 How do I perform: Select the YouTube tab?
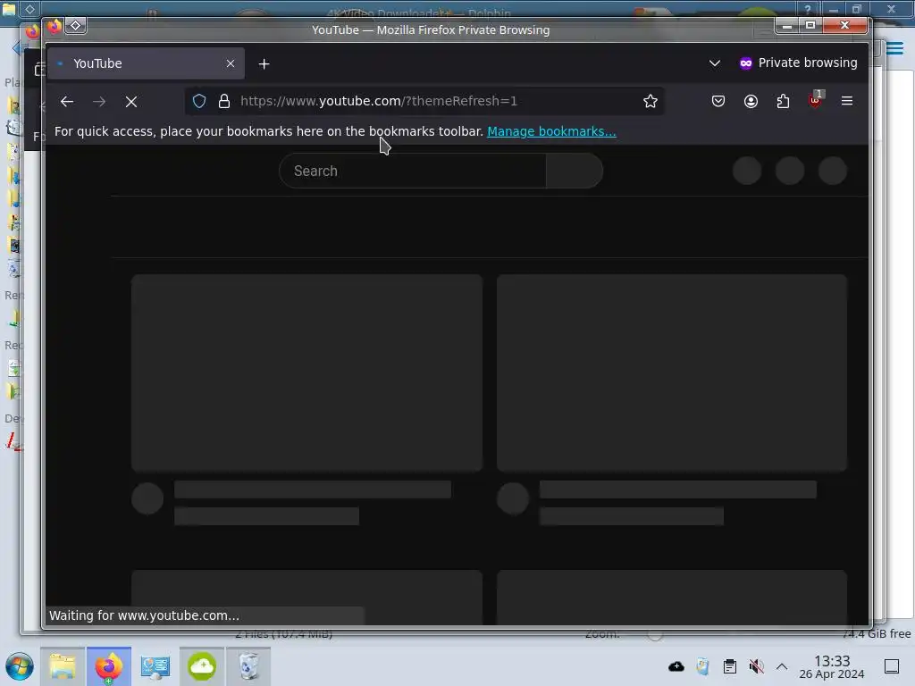pos(146,63)
